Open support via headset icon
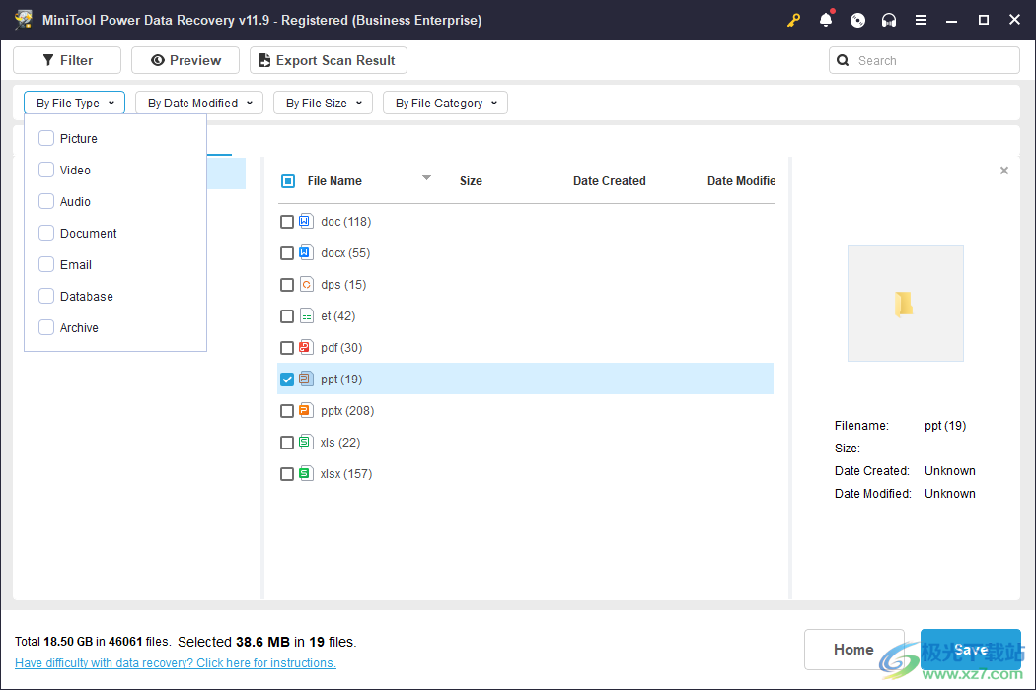The height and width of the screenshot is (690, 1036). click(x=889, y=21)
